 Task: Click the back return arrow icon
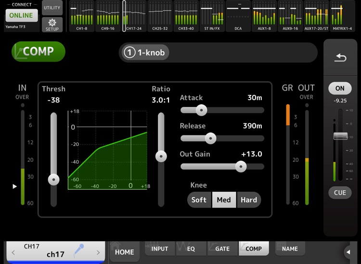pyautogui.click(x=340, y=58)
